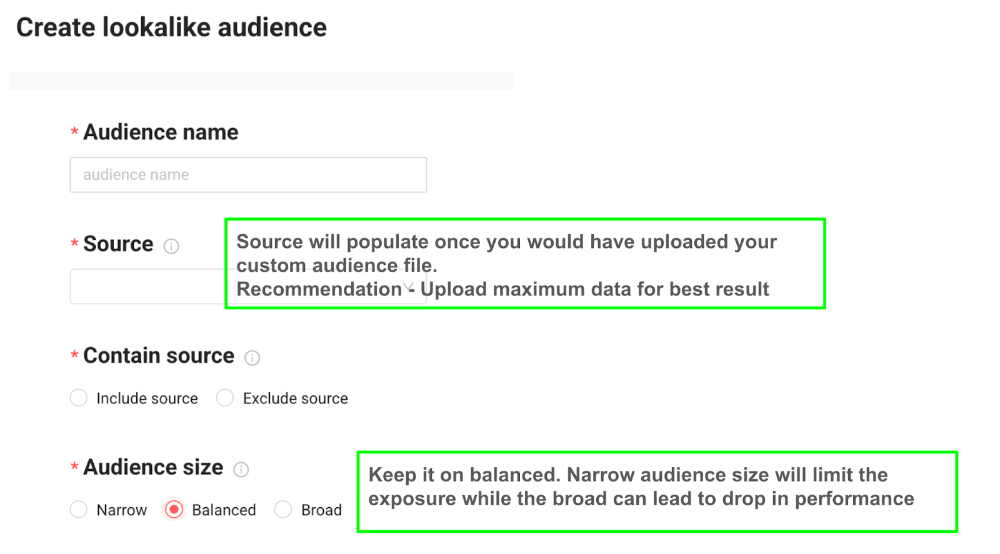Click the Create lookalike audience heading
The width and height of the screenshot is (1000, 554).
(x=171, y=27)
